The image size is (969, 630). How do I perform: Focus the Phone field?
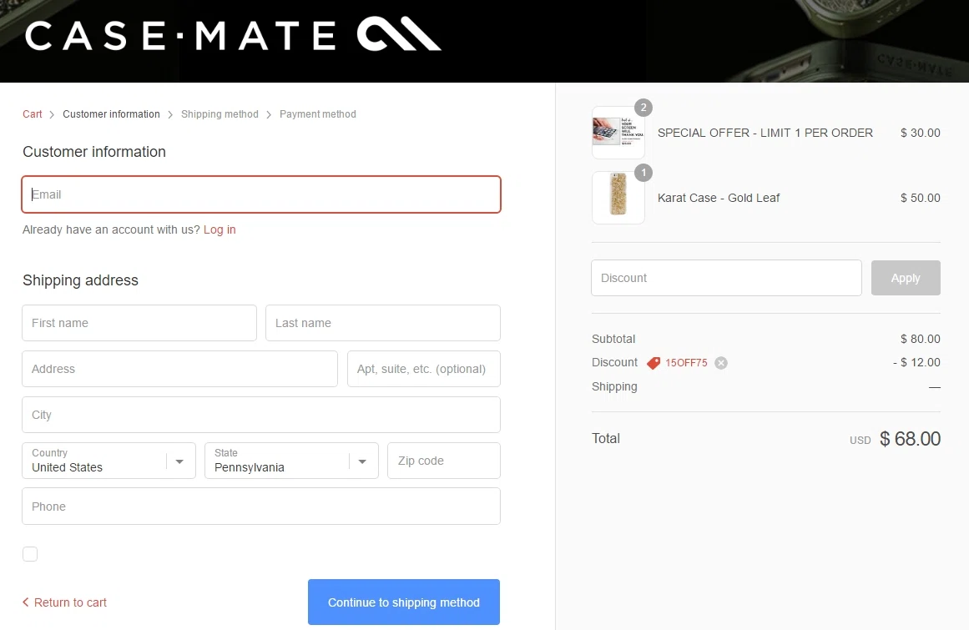[x=260, y=507]
